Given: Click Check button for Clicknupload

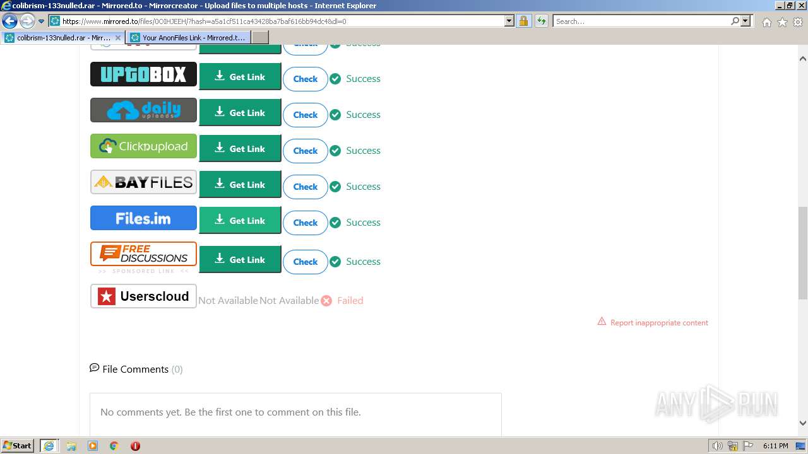Looking at the screenshot, I should 306,151.
